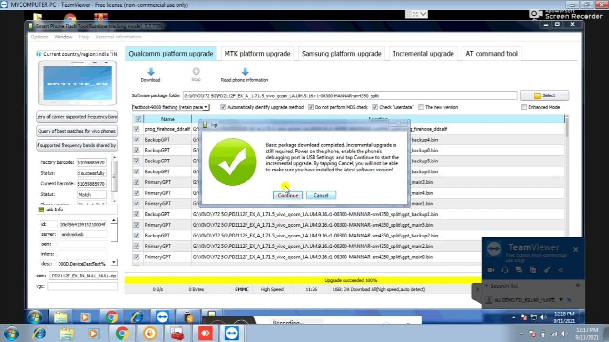609x342 pixels.
Task: Click Cancel button in Tip dialog
Action: (x=321, y=195)
